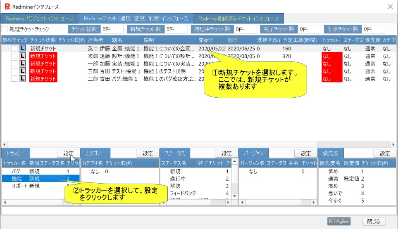Sort by ステータス column header in ticket table
Viewport: 398px width, 229px height.
point(353,40)
